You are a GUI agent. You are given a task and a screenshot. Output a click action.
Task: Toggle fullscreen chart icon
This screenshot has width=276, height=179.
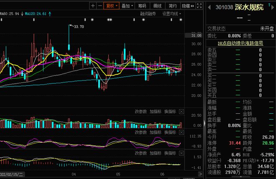(199, 6)
